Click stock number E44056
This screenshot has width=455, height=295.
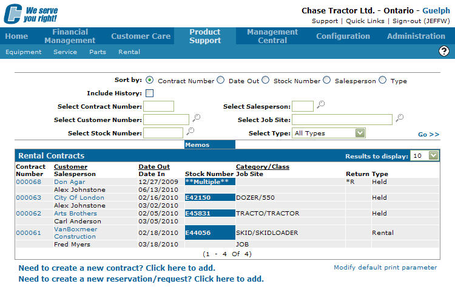click(210, 232)
